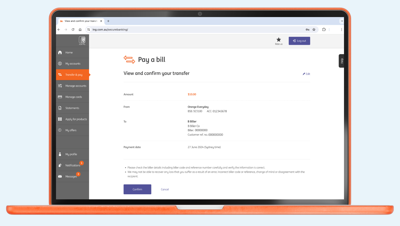Open Manage cards via the card icon
400x226 pixels.
click(60, 97)
